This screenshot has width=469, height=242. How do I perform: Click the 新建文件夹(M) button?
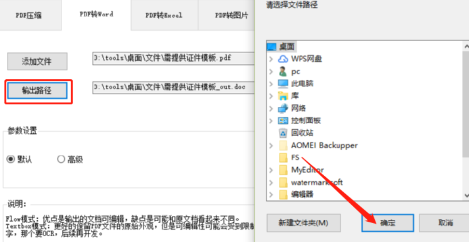[x=303, y=223]
